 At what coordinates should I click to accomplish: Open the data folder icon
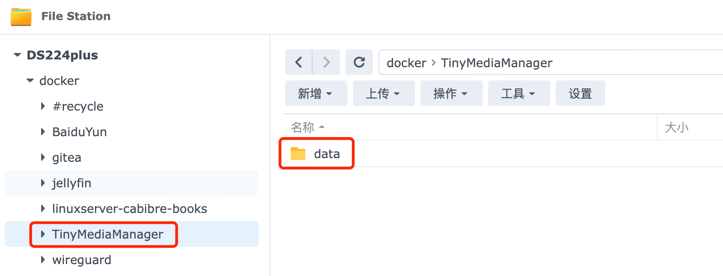click(x=298, y=154)
